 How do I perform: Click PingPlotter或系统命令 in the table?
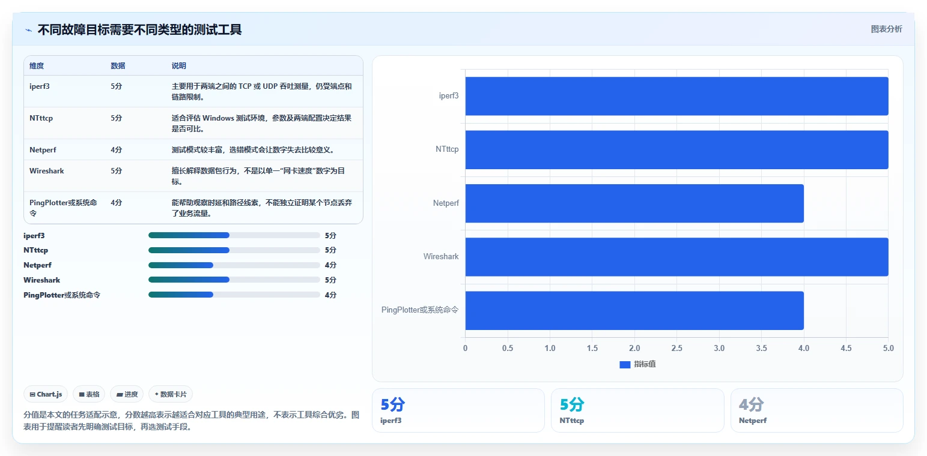click(63, 208)
